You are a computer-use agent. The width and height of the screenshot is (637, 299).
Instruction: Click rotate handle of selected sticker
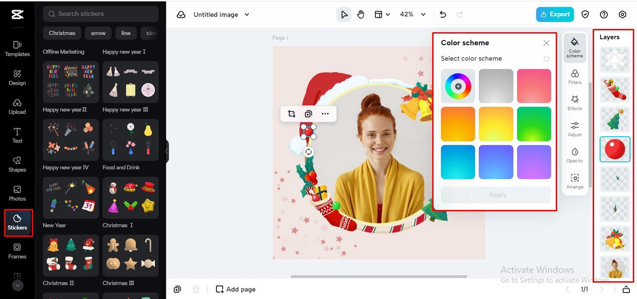309,152
